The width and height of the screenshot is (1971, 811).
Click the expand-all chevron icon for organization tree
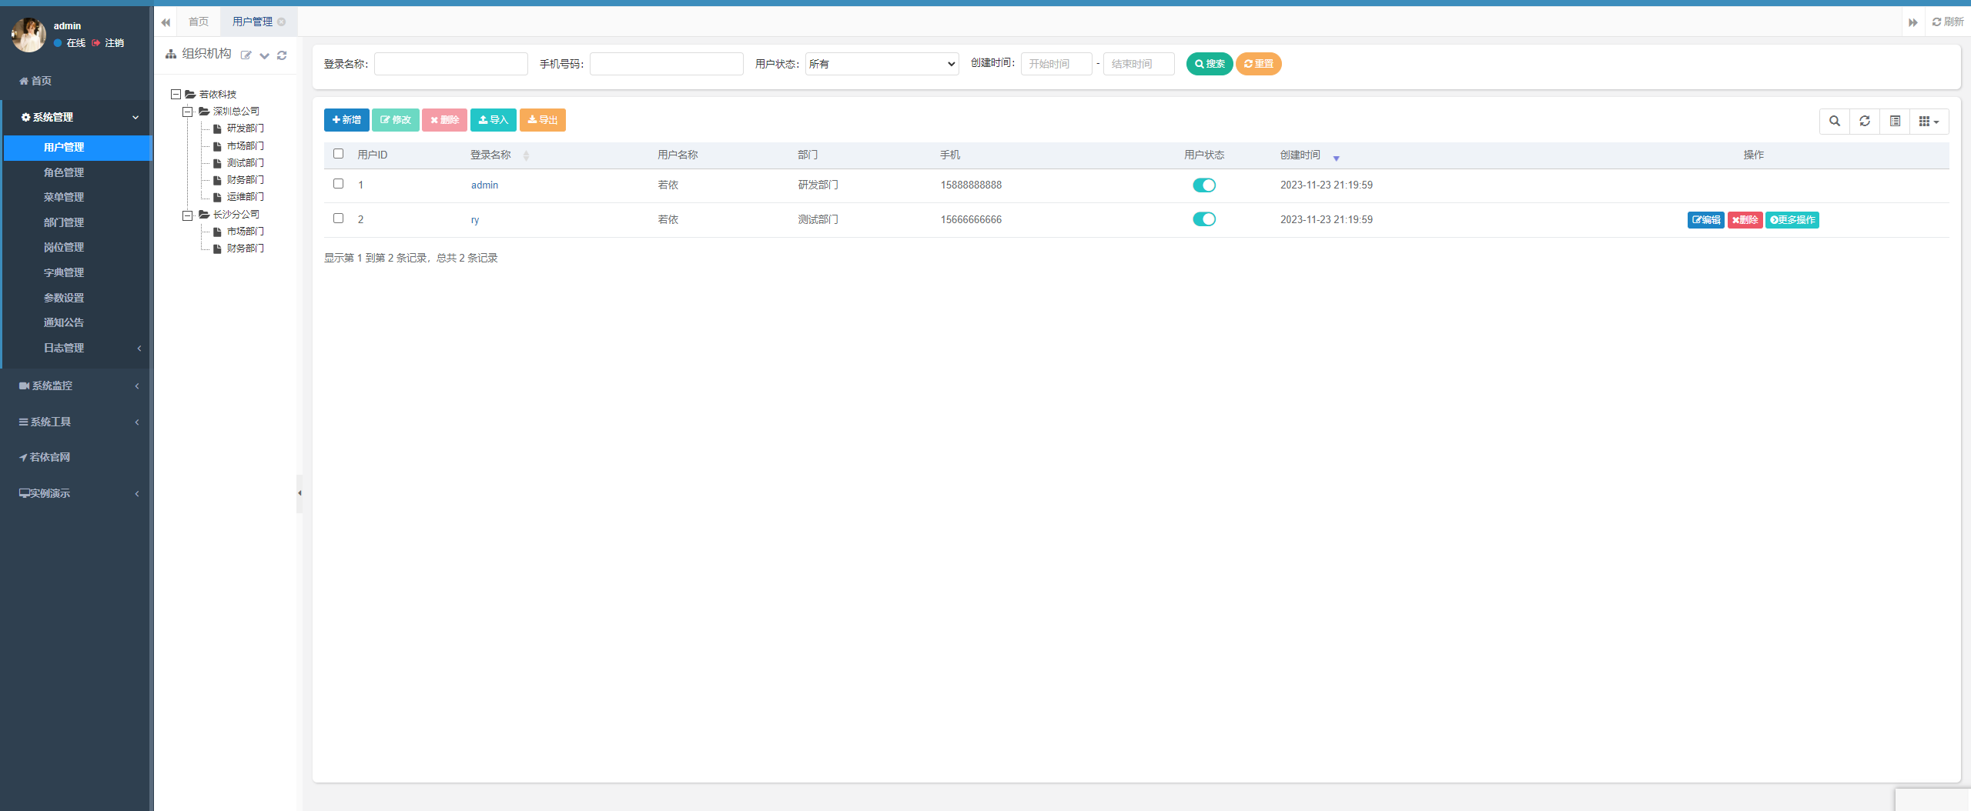(264, 55)
